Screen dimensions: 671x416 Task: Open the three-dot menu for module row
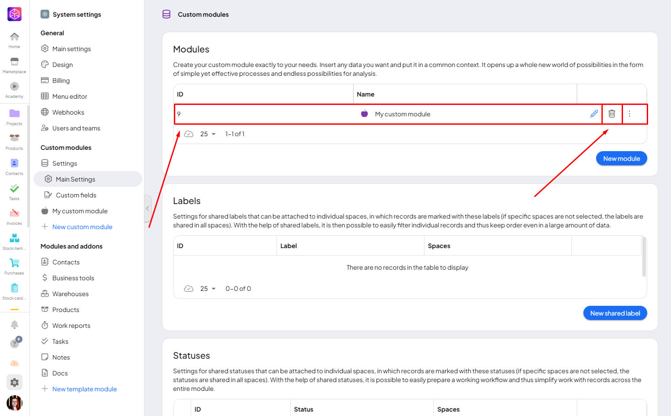[x=629, y=114]
